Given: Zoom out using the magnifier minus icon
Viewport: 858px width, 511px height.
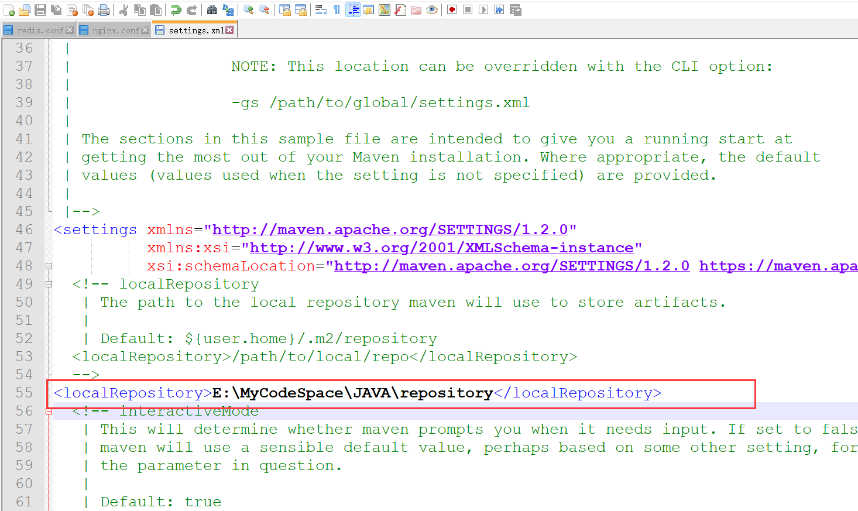Looking at the screenshot, I should [264, 10].
